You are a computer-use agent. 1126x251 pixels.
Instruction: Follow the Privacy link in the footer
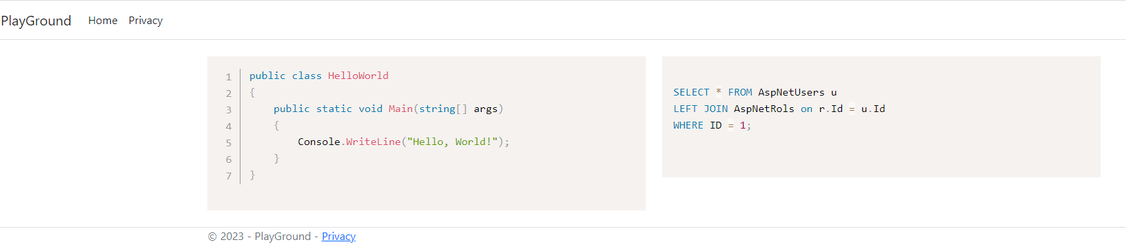coord(338,237)
